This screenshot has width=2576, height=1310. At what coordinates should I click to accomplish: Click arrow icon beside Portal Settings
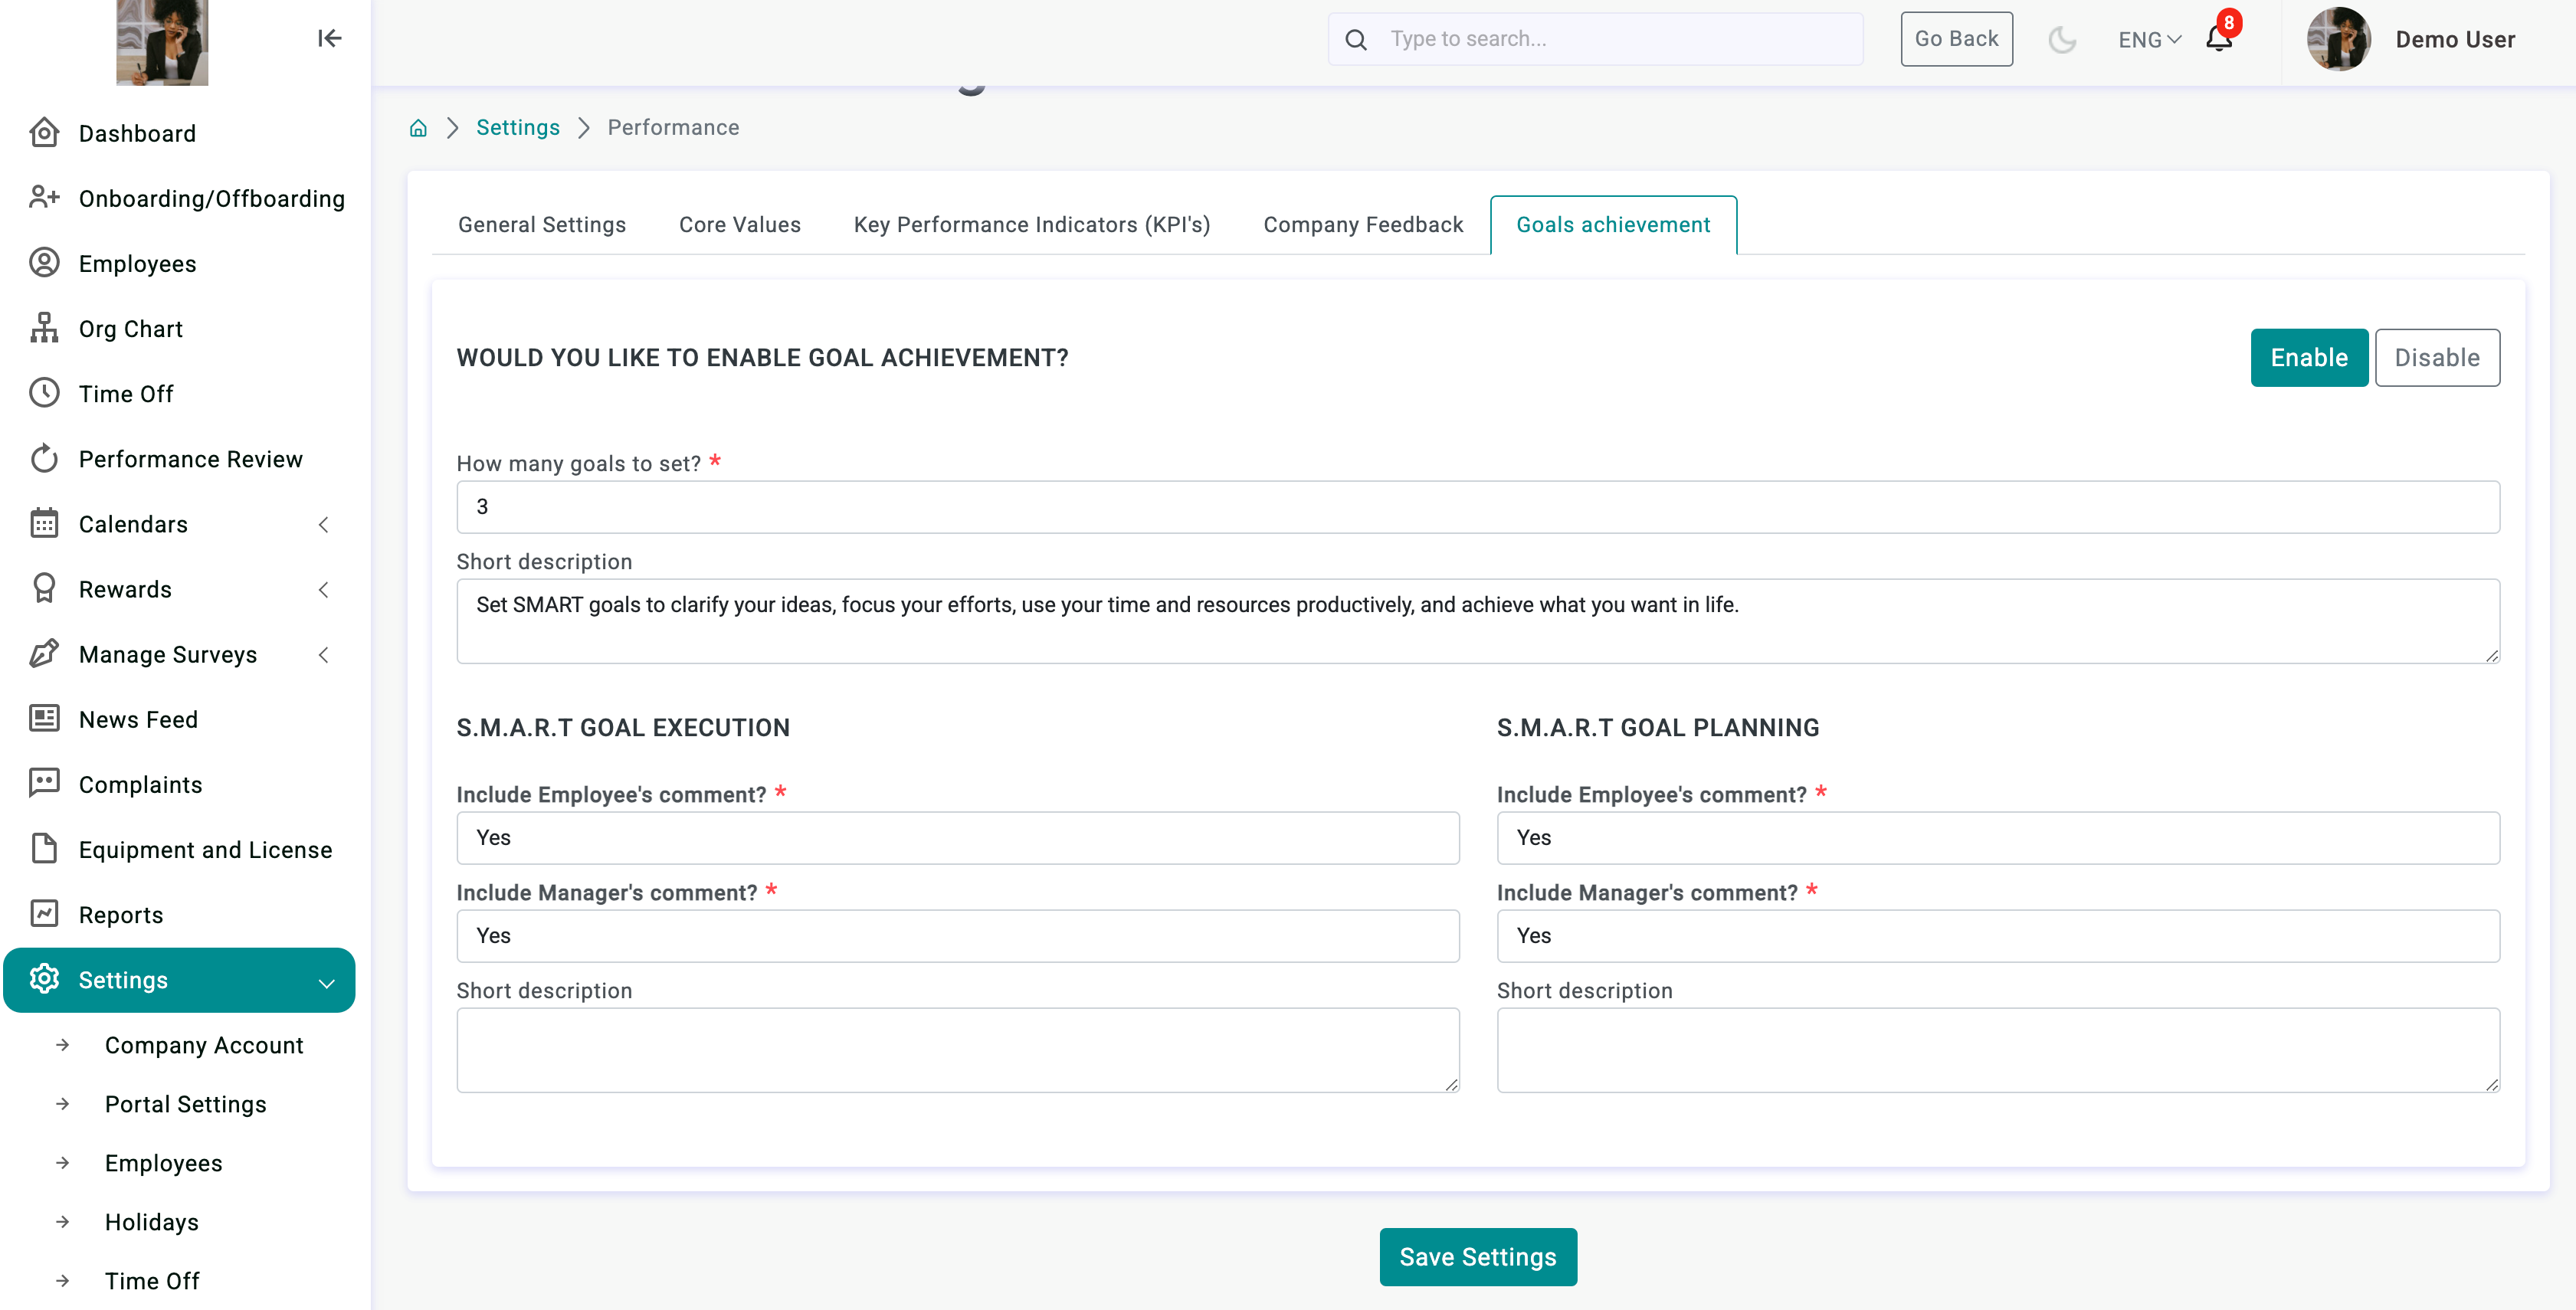(x=63, y=1103)
